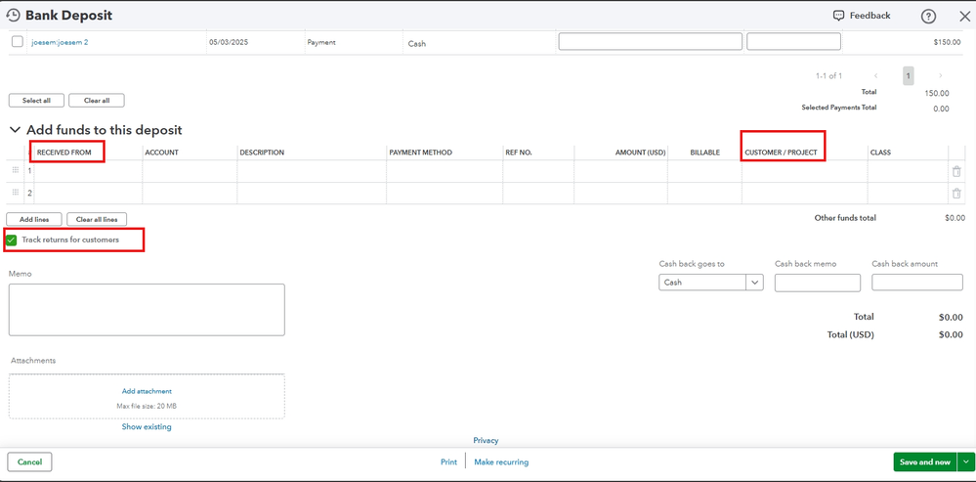Open the Print link

(448, 462)
